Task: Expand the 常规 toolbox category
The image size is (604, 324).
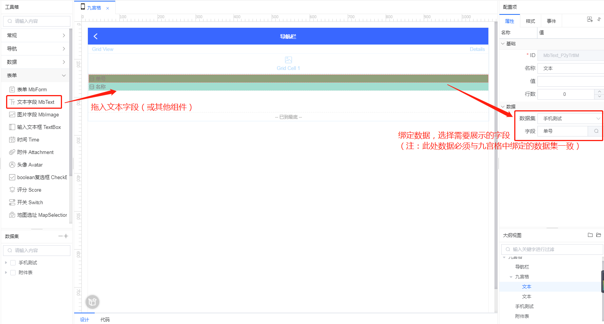Action: point(36,35)
